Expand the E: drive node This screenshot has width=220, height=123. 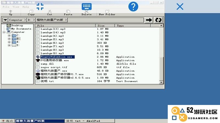click(9, 42)
